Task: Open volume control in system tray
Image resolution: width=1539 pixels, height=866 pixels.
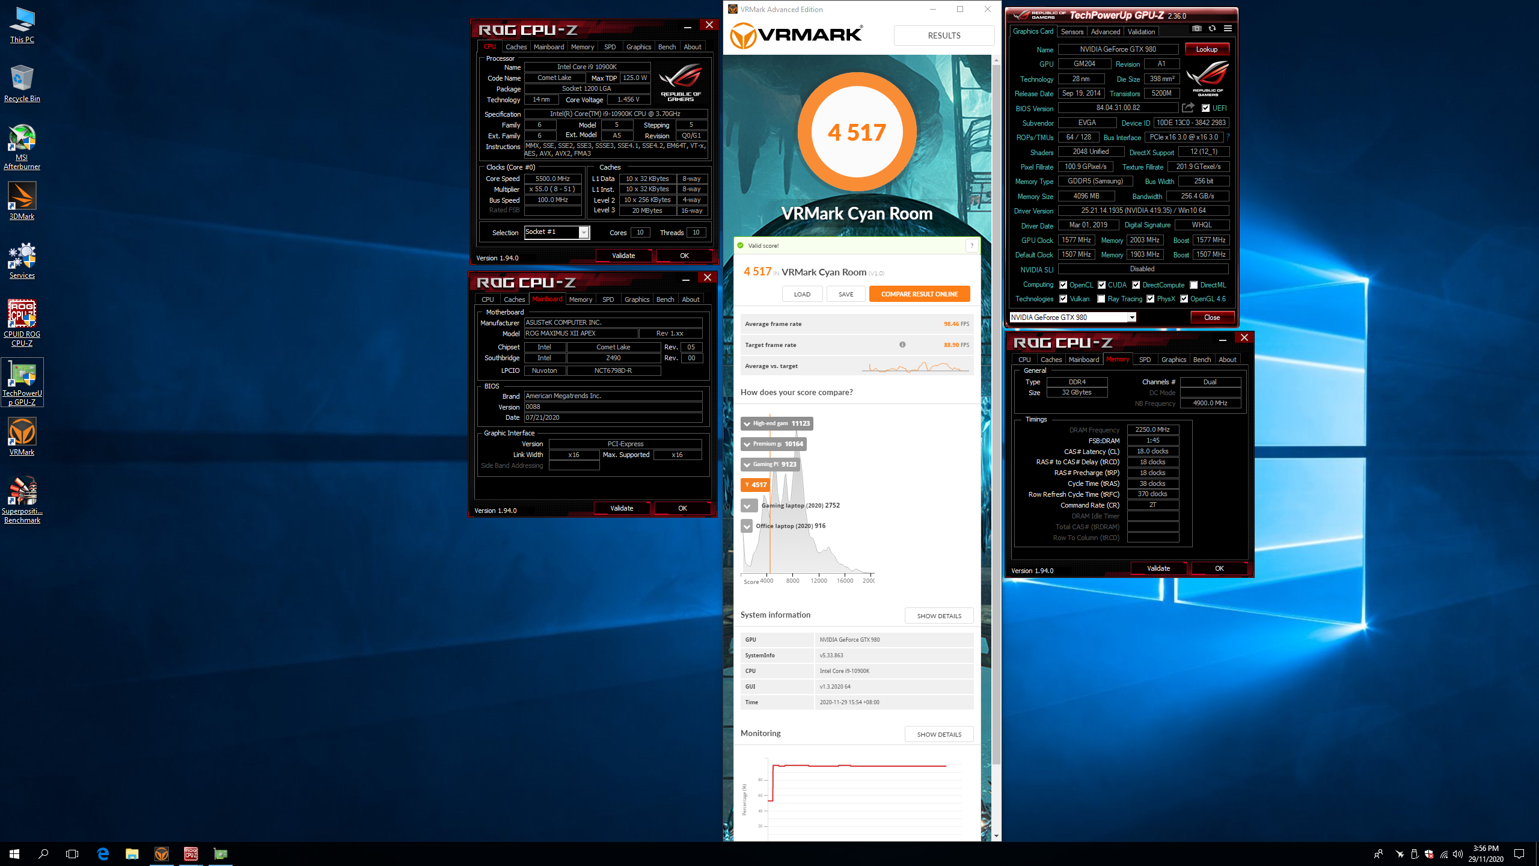Action: tap(1458, 854)
